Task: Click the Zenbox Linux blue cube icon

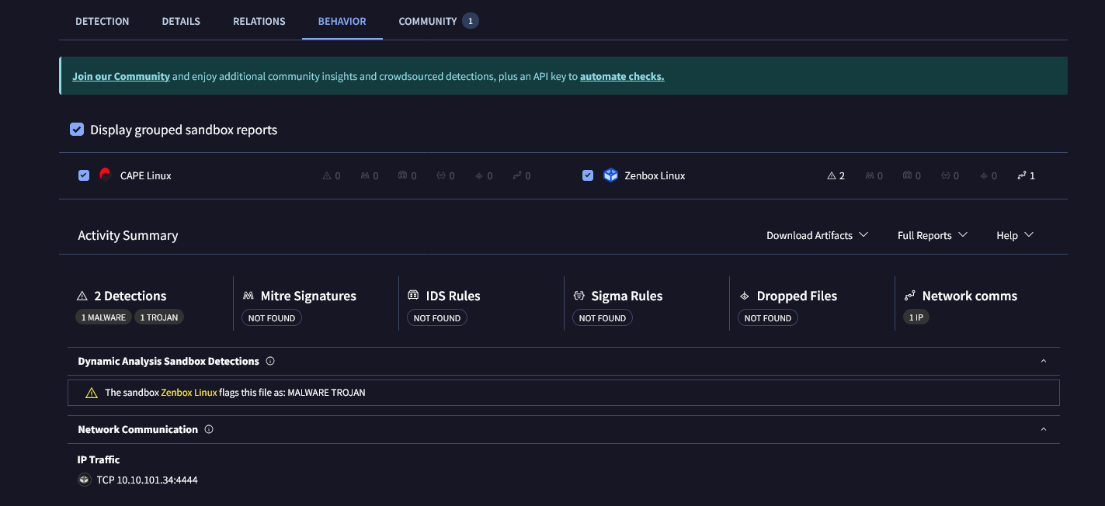Action: [610, 175]
